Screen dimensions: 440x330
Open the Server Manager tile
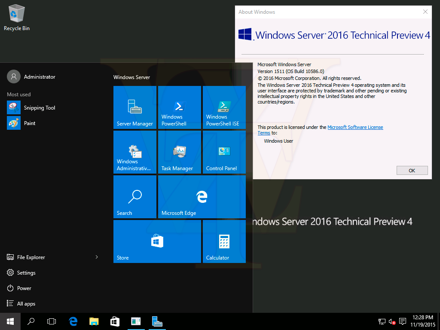click(135, 107)
